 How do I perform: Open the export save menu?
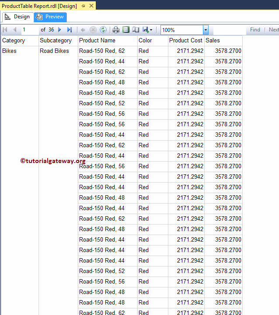(x=147, y=30)
